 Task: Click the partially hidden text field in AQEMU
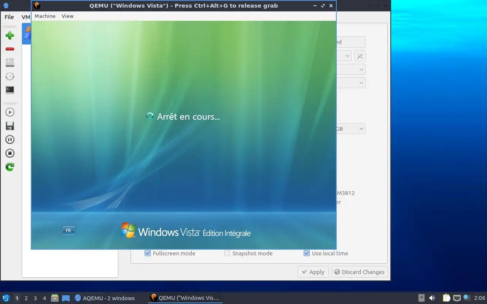(351, 42)
